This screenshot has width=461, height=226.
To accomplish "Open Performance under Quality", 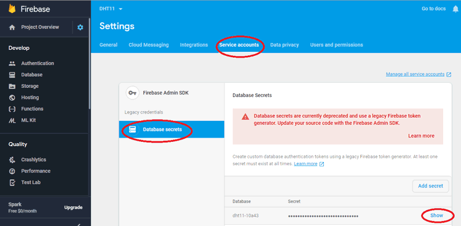I will pyautogui.click(x=36, y=171).
